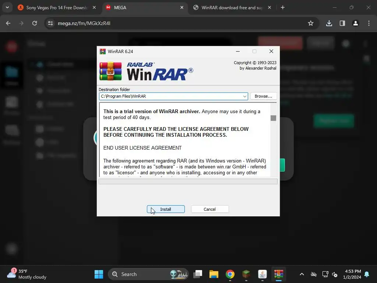Go back in Chrome
This screenshot has height=283, width=377.
[8, 23]
